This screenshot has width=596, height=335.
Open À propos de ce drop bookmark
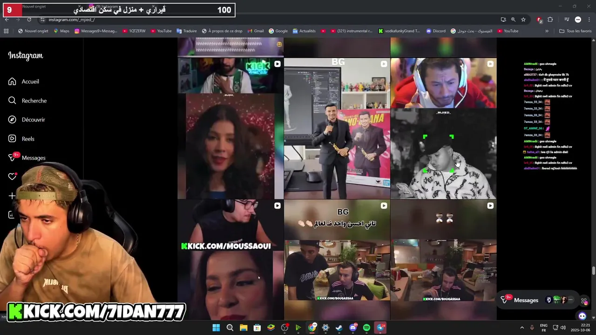coord(222,31)
